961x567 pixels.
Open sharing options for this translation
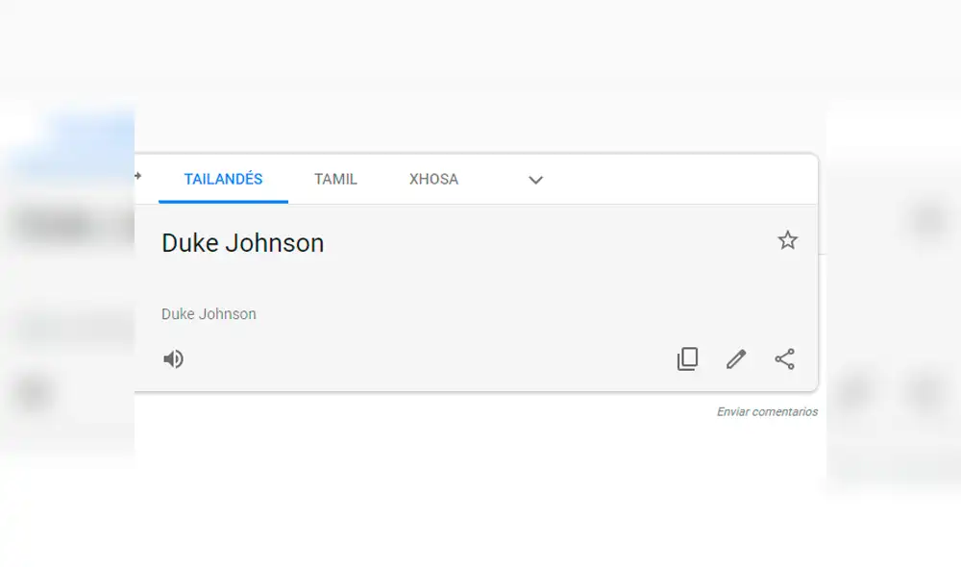tap(784, 358)
